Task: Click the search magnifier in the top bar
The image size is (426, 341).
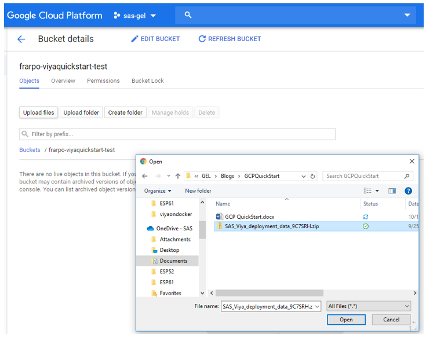Action: [x=188, y=15]
